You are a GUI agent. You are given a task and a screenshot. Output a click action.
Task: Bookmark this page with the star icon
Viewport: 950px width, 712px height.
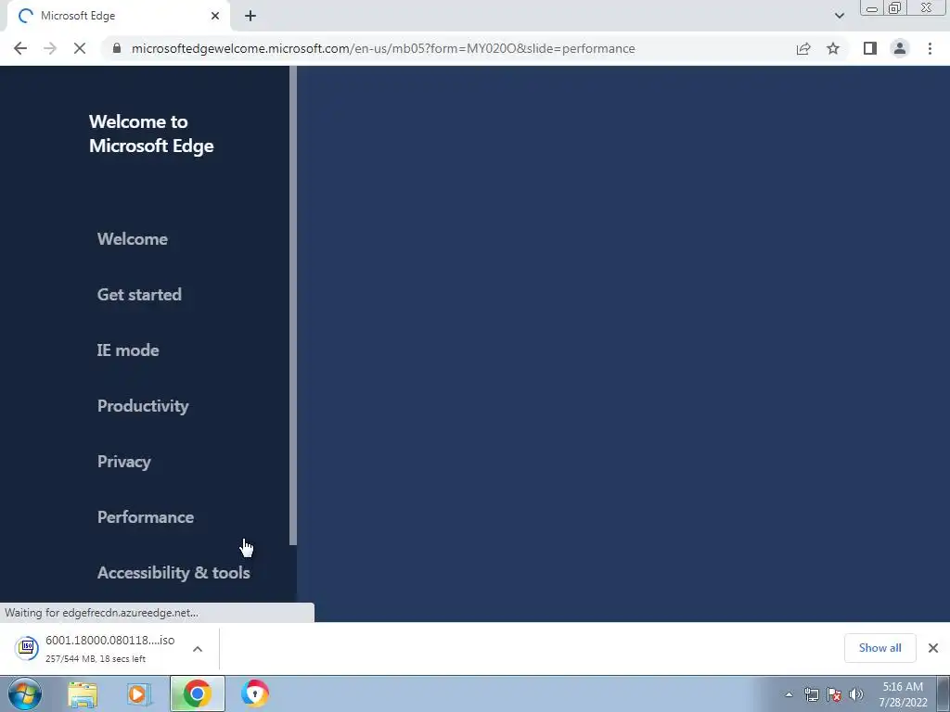[833, 48]
